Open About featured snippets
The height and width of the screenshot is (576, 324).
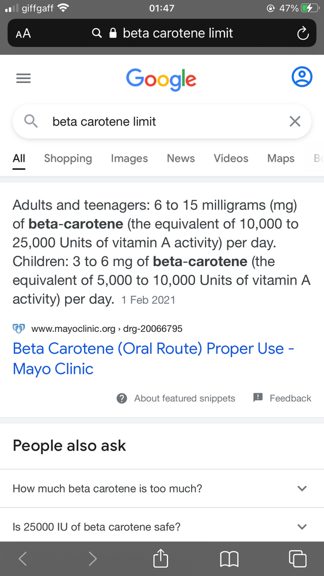[x=176, y=398]
